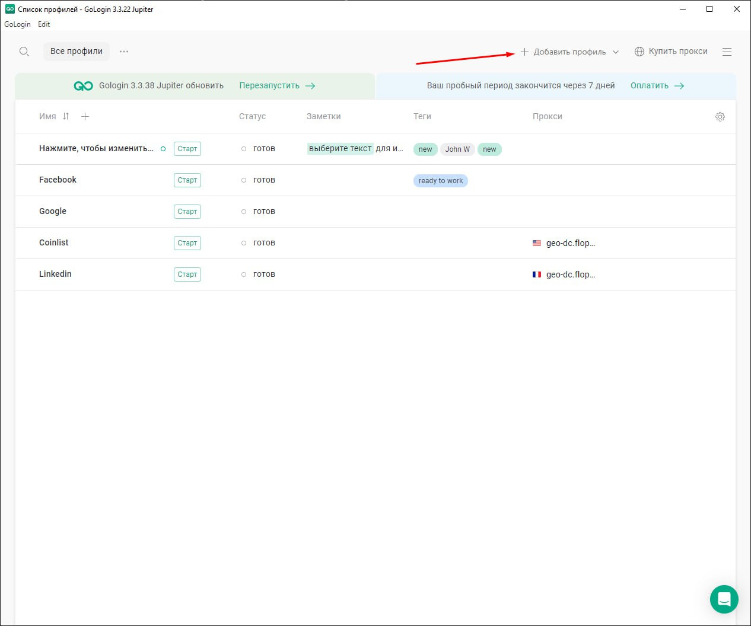Start the Google profile
The width and height of the screenshot is (751, 626).
coord(187,212)
